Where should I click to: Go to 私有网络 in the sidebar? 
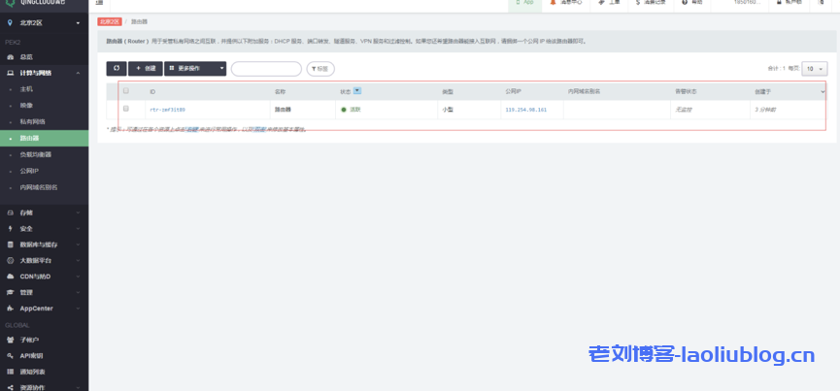point(33,121)
